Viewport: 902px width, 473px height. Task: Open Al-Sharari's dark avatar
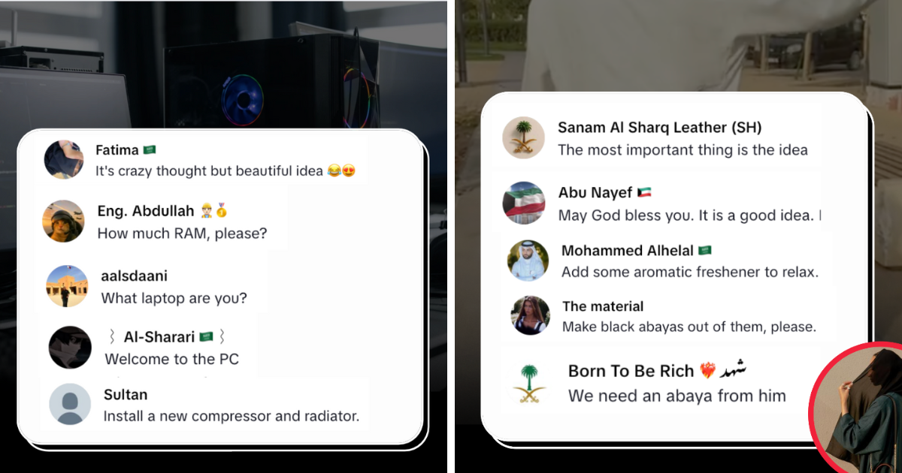tap(70, 348)
